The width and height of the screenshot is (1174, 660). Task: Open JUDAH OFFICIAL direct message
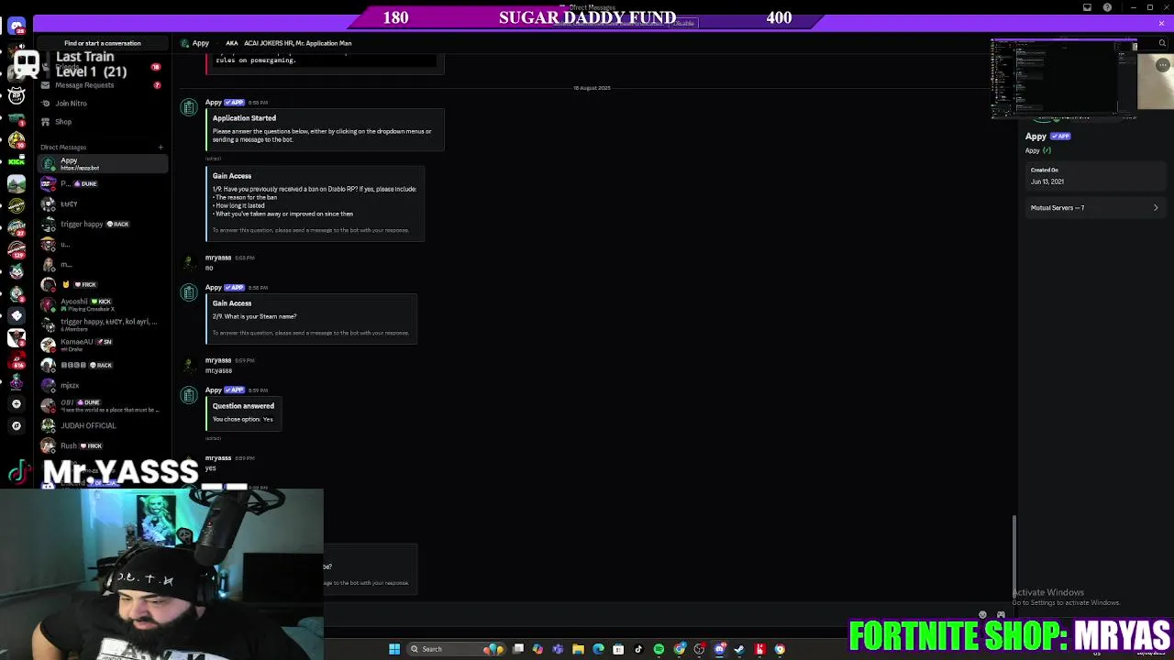point(103,425)
